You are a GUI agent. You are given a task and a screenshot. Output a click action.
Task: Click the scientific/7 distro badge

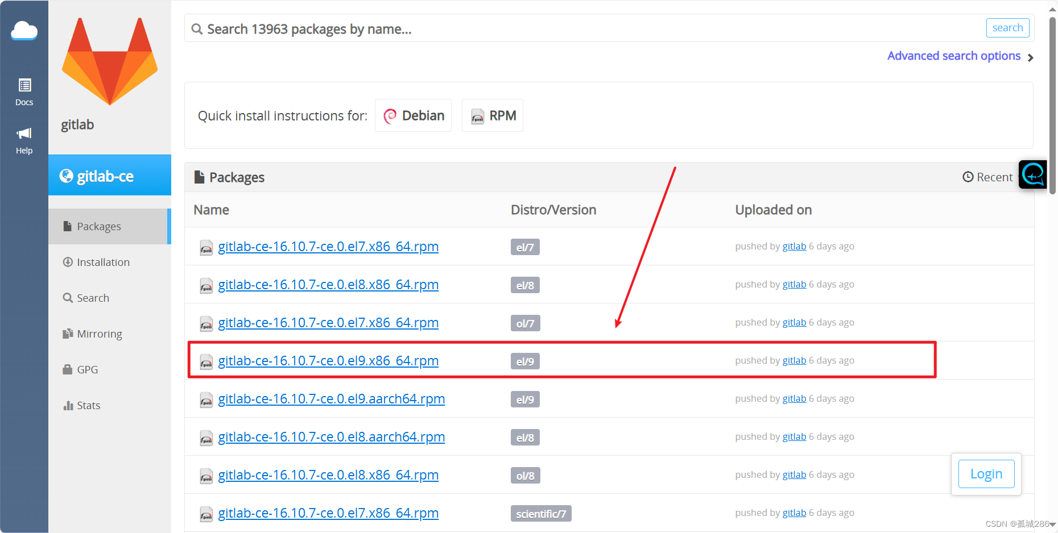[541, 514]
